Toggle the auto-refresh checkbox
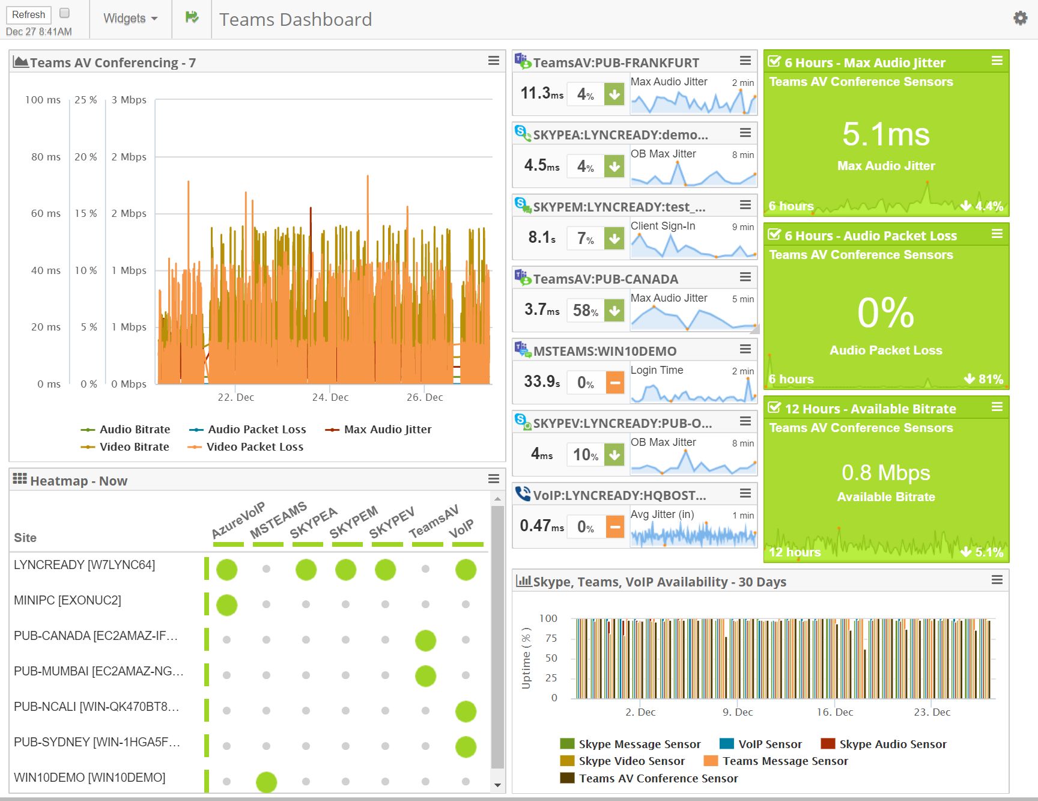 coord(64,13)
